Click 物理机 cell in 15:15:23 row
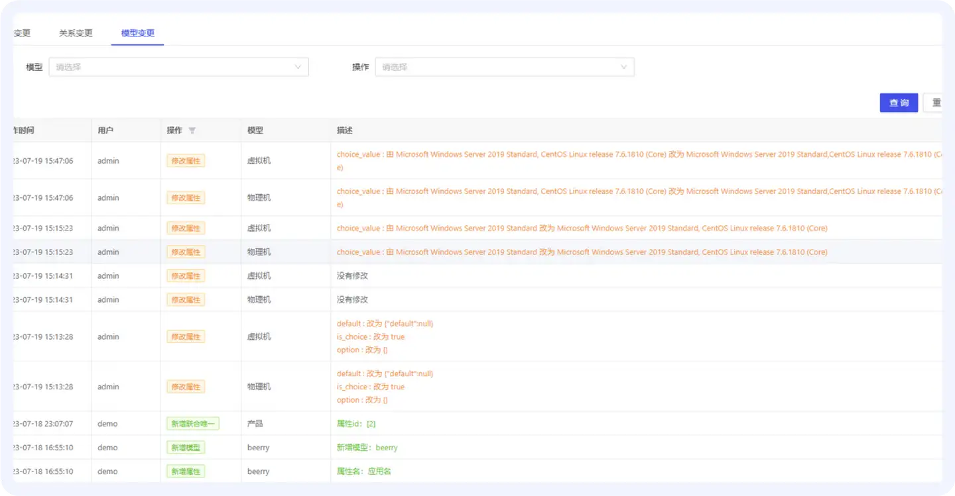Screen dimensions: 955x496 pos(259,252)
